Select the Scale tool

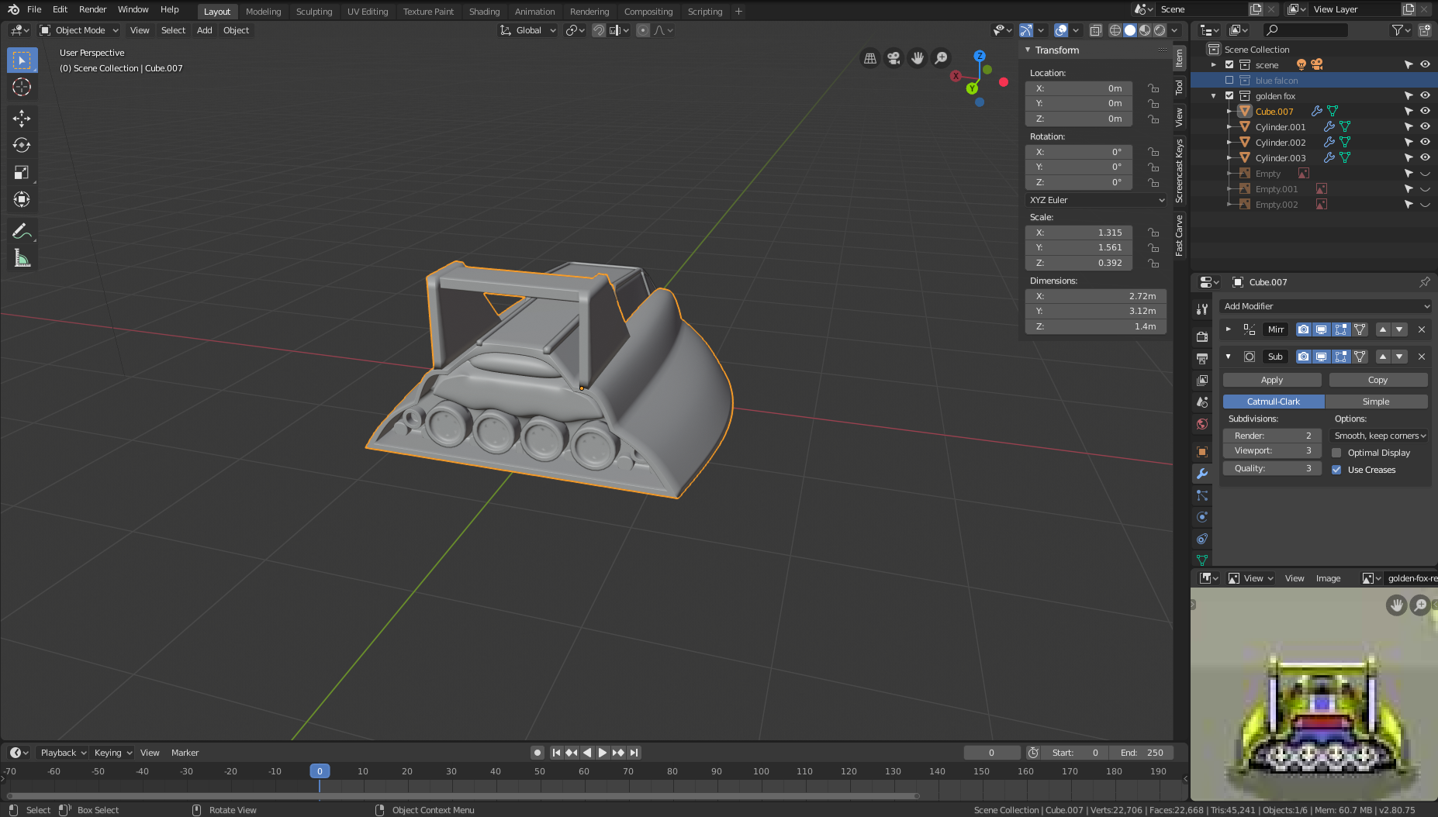click(22, 172)
